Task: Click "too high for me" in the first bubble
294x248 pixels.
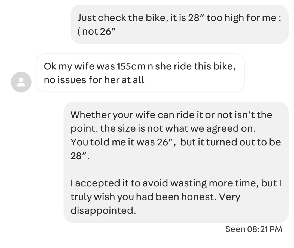Action: 241,18
